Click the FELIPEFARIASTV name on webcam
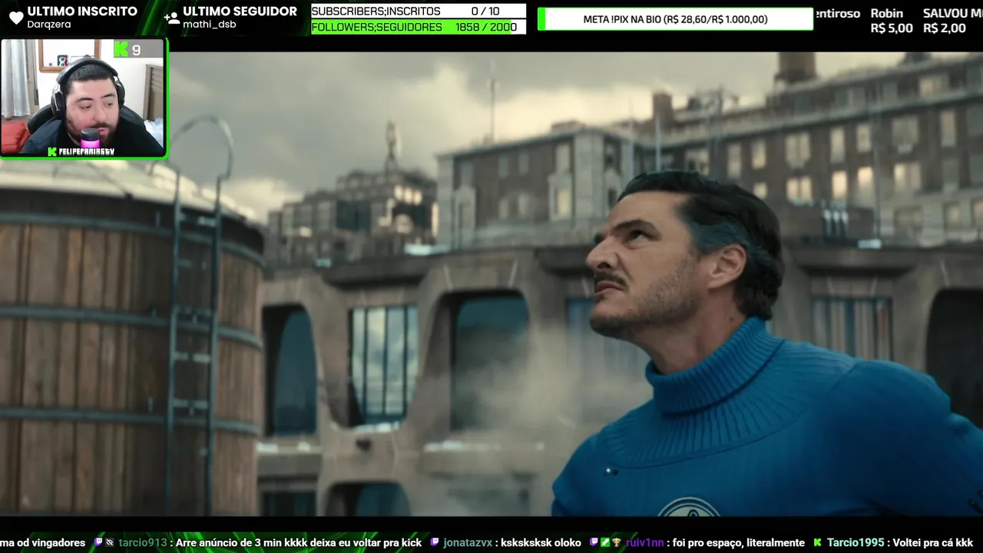 (x=86, y=151)
